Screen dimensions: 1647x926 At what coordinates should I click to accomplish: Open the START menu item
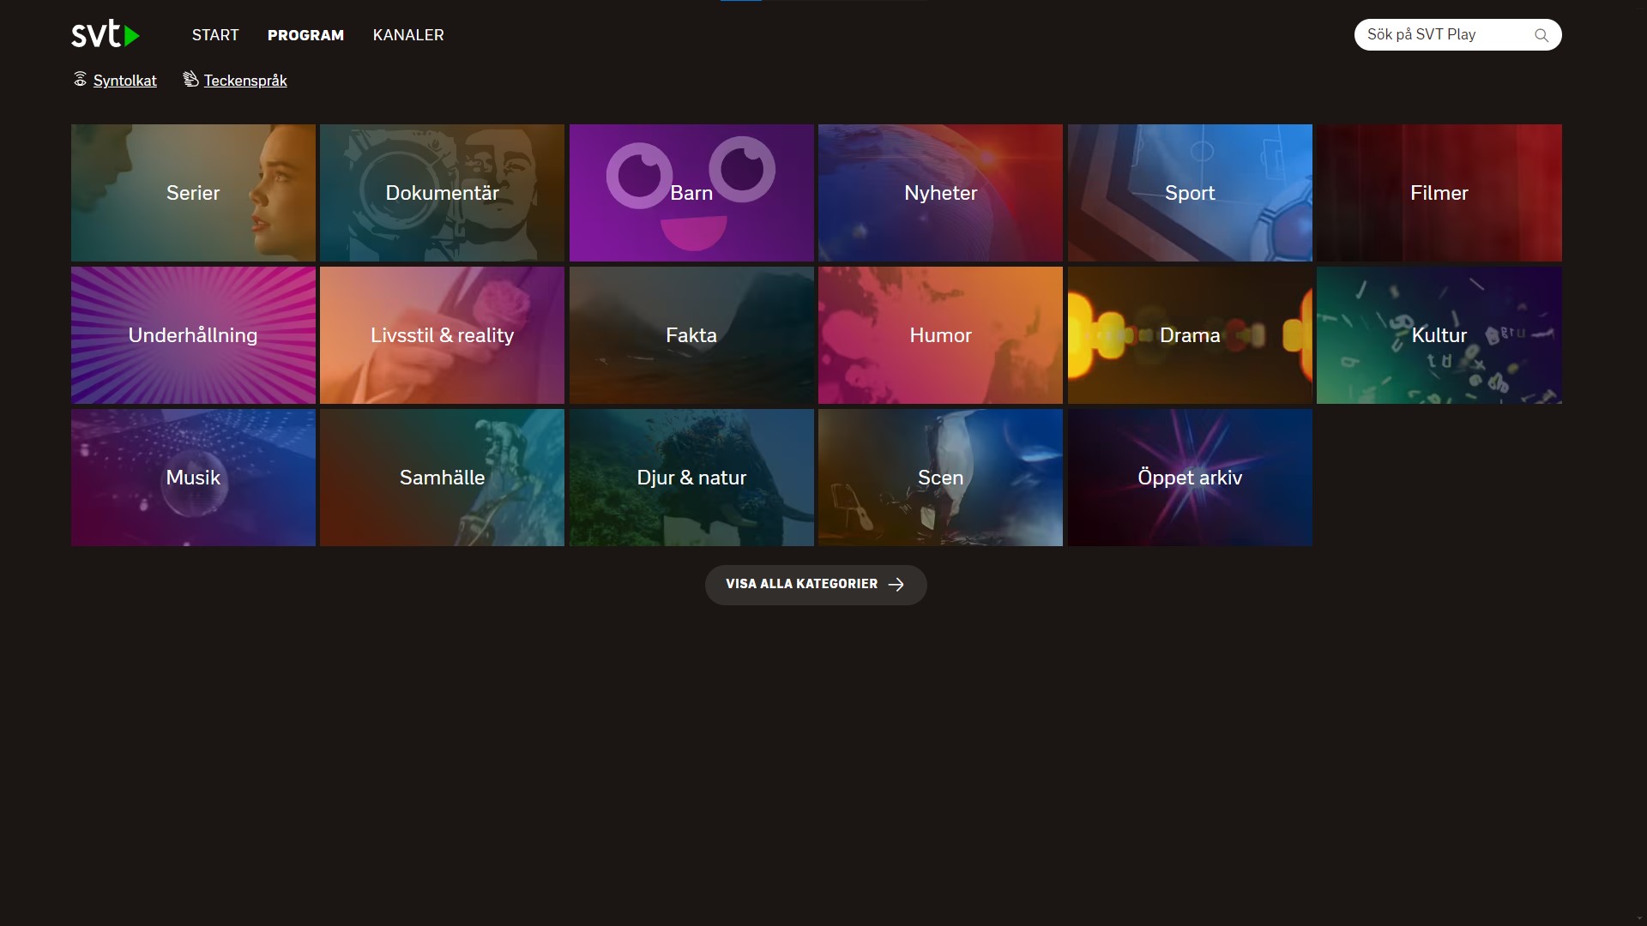point(215,35)
